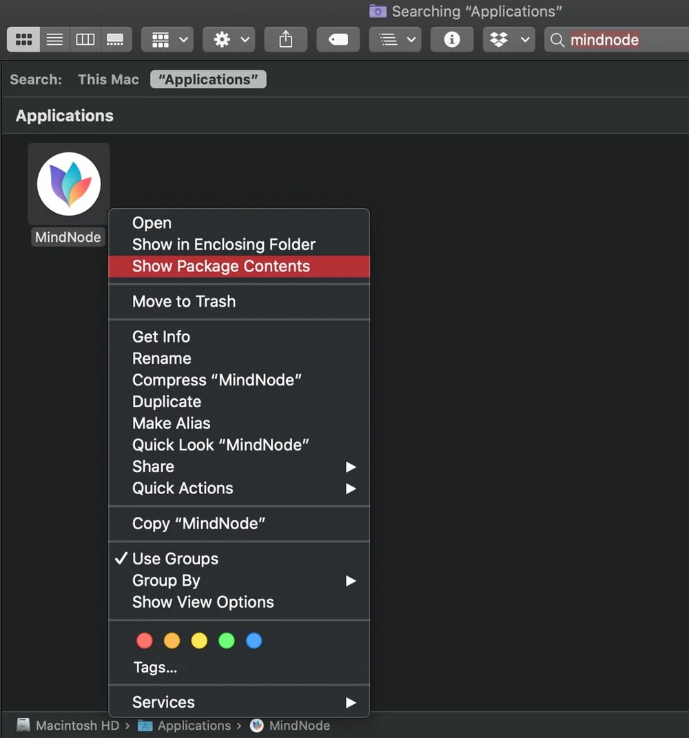
Task: Click the magnifying glass in the search field
Action: (557, 40)
